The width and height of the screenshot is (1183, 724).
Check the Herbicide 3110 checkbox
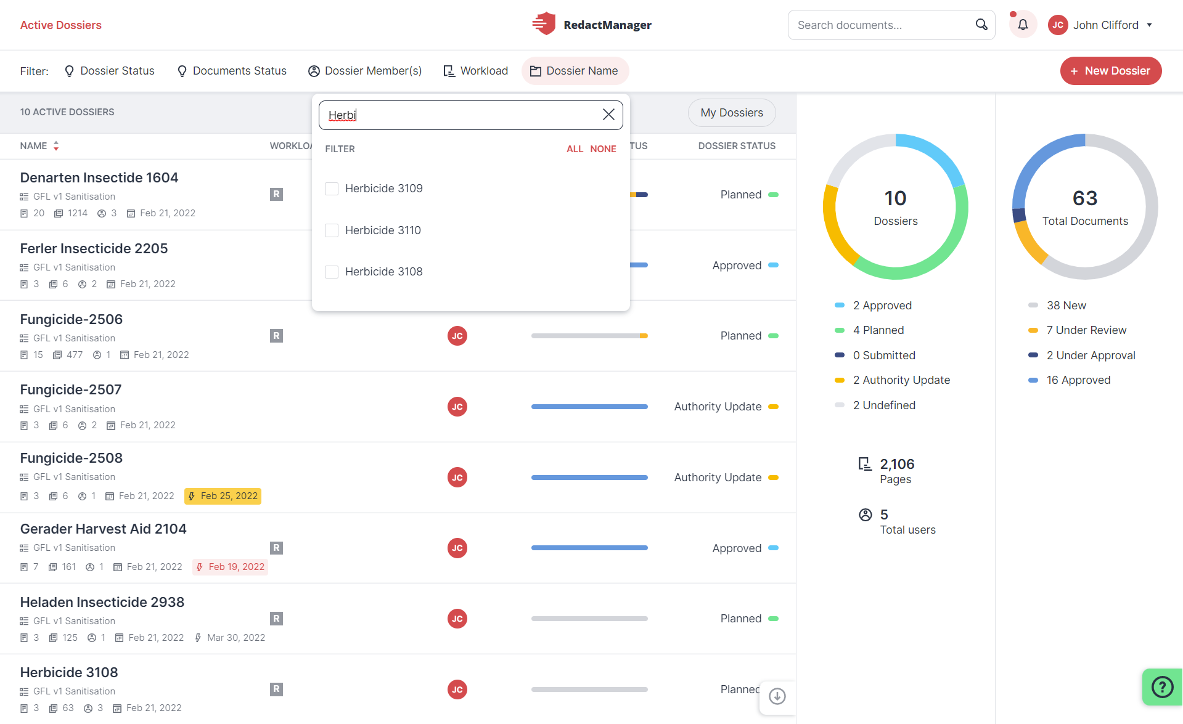coord(332,230)
